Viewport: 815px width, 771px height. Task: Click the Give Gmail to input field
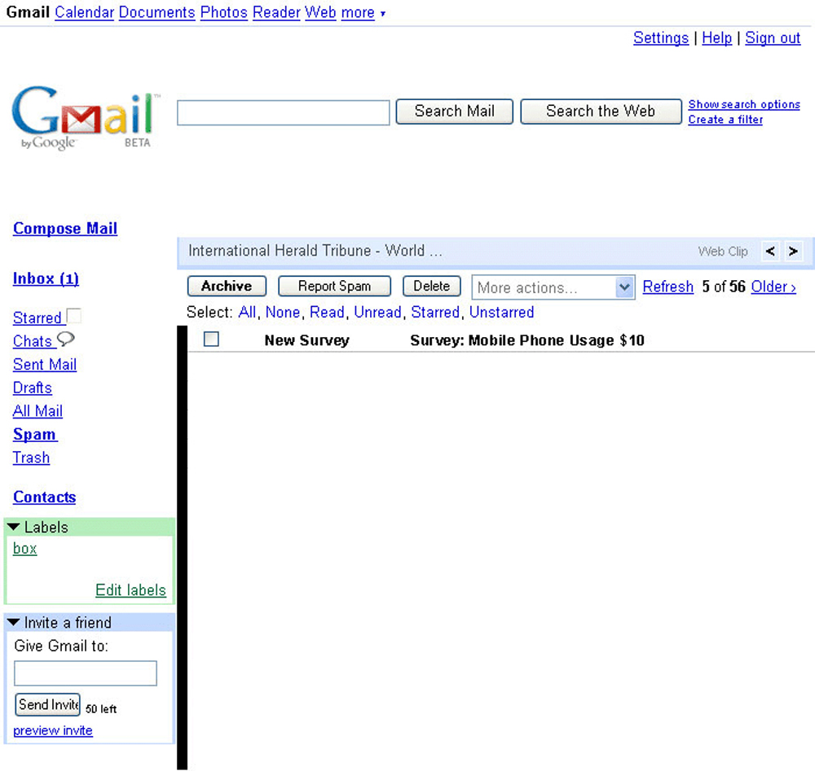(86, 672)
